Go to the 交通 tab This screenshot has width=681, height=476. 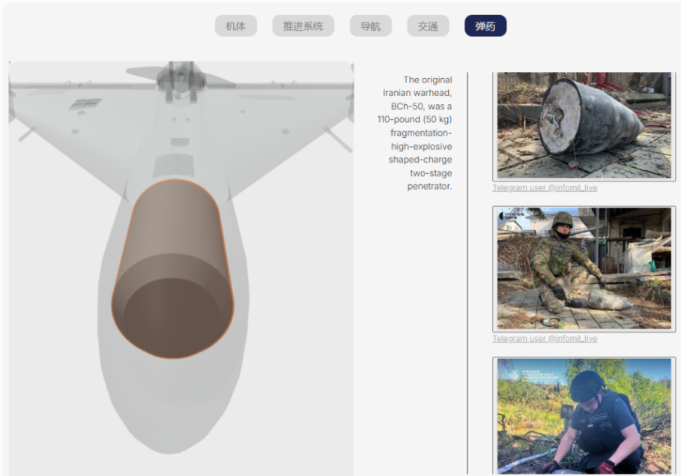point(428,26)
